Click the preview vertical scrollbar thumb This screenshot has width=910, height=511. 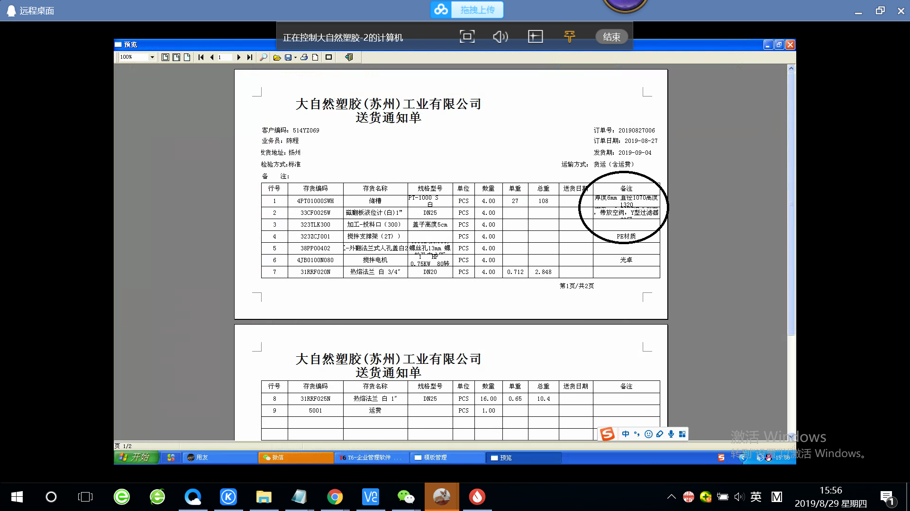791,203
